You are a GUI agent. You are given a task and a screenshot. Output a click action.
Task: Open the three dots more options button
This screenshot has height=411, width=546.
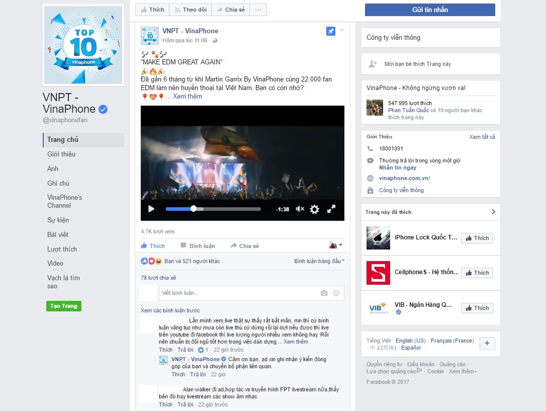tap(258, 10)
